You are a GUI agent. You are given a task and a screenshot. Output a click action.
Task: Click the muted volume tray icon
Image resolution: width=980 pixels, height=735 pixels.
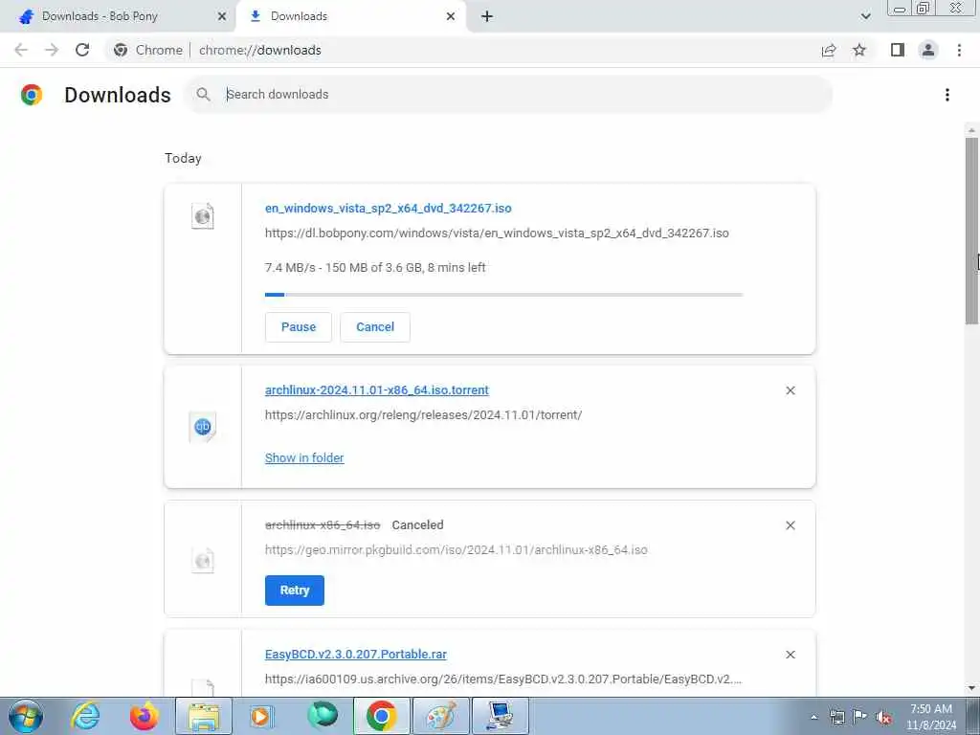coord(883,717)
